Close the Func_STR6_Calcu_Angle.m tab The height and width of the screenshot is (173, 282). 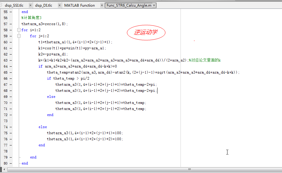(154, 5)
